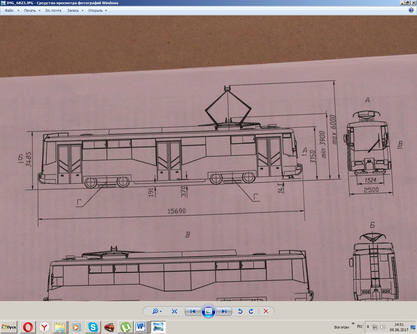Open Skype from the taskbar
This screenshot has width=417, height=334.
[93, 327]
